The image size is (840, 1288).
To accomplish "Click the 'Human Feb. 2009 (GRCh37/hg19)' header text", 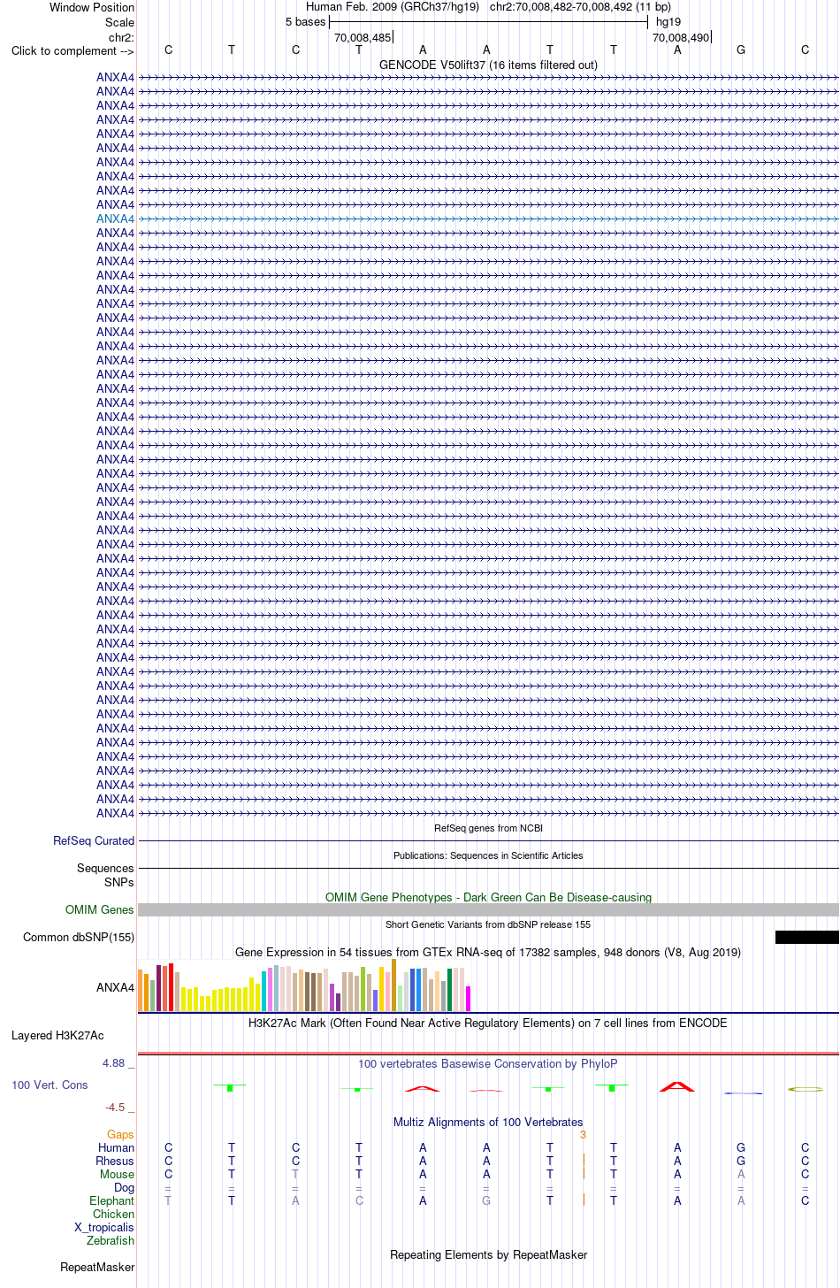I will pyautogui.click(x=393, y=7).
